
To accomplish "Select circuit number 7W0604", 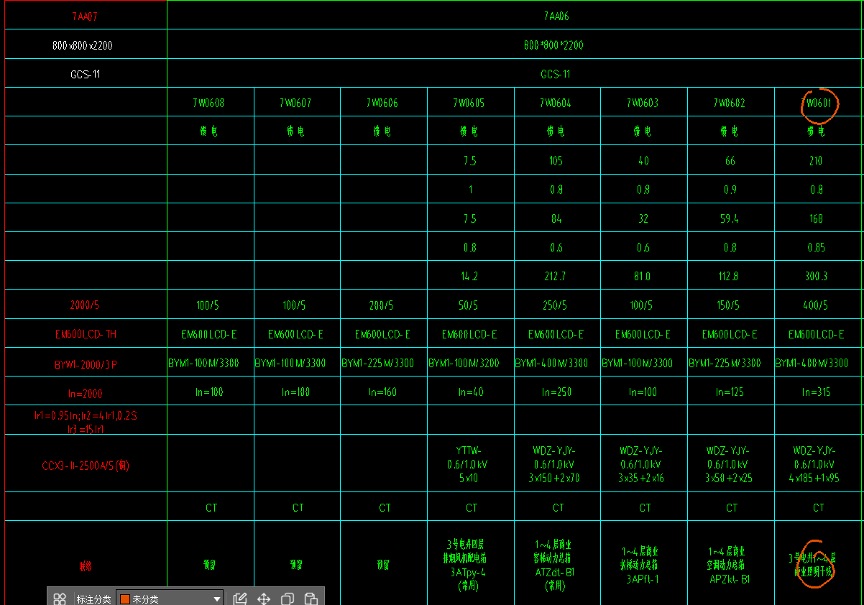I will [x=556, y=103].
